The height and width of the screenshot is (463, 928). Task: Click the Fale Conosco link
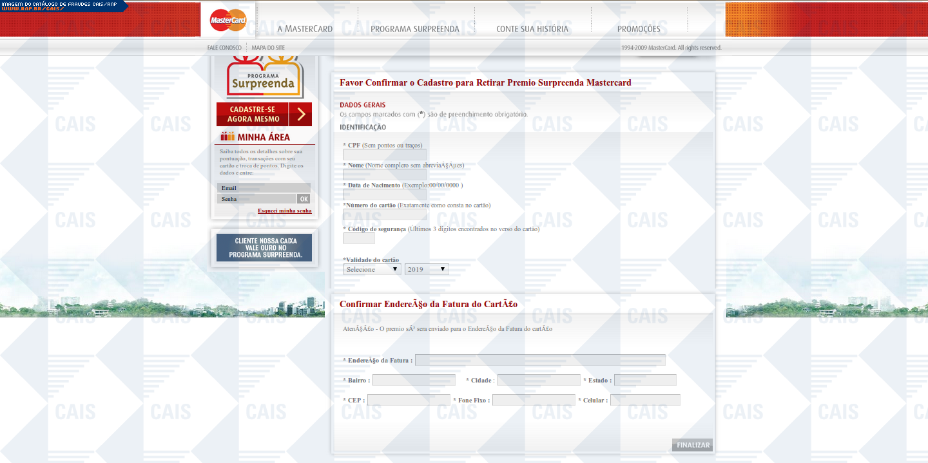coord(224,48)
